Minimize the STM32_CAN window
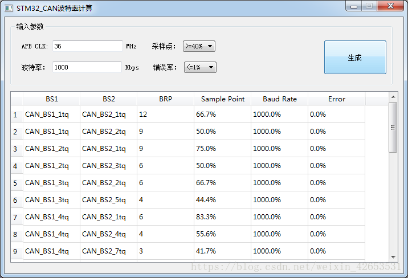The width and height of the screenshot is (408, 278). pos(354,6)
